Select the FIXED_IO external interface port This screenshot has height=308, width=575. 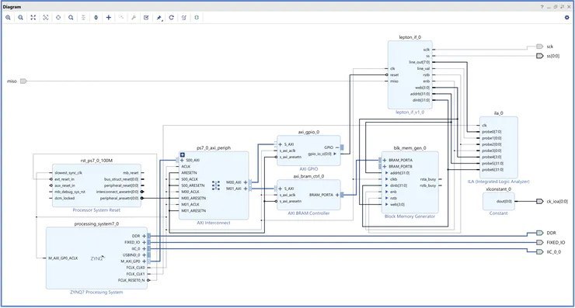coord(539,243)
